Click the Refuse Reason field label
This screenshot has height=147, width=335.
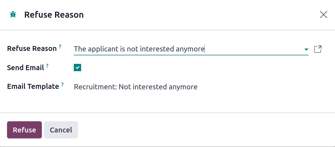32,49
